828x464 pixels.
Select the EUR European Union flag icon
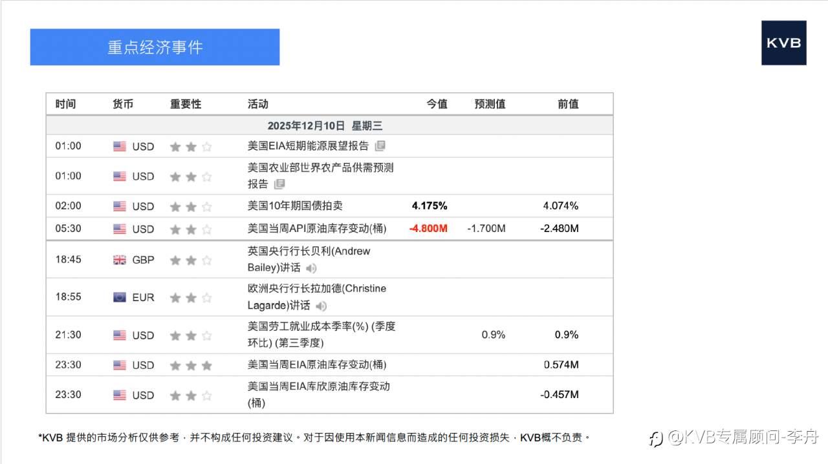coord(120,297)
